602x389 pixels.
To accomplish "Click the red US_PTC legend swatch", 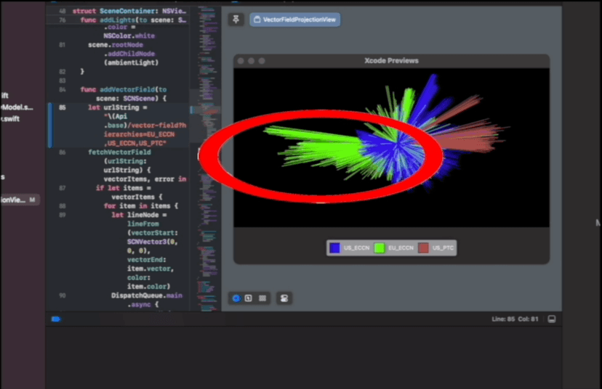I will click(423, 248).
